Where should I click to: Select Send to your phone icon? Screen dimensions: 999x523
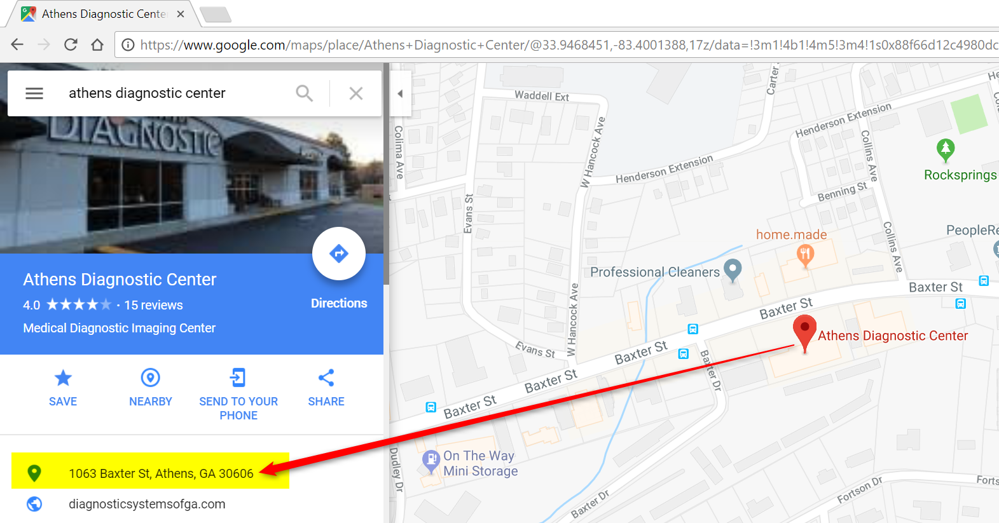[238, 378]
